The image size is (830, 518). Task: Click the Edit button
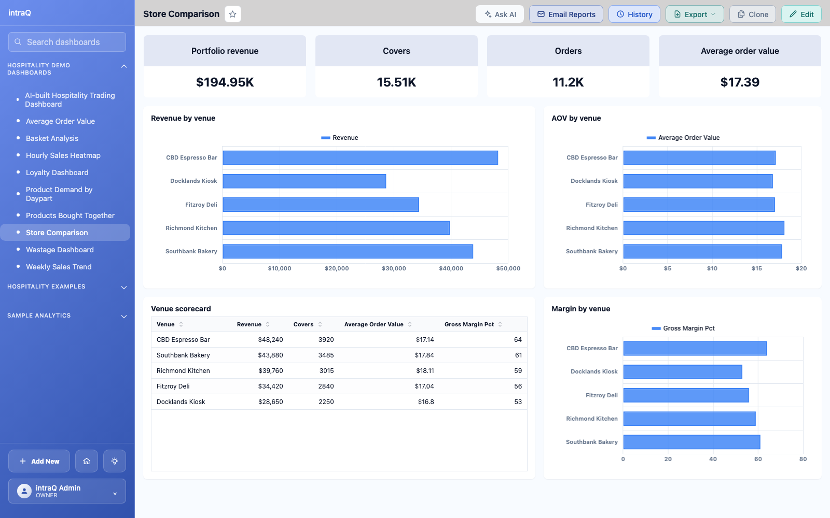click(801, 14)
